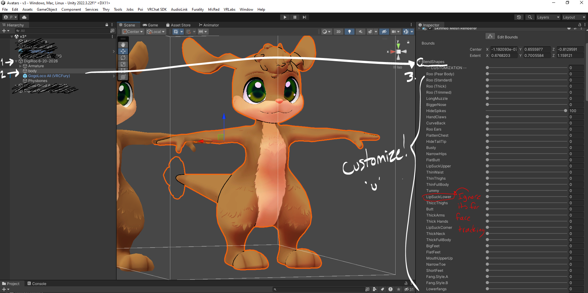Toggle scene audio mute
This screenshot has width=588, height=293.
361,32
